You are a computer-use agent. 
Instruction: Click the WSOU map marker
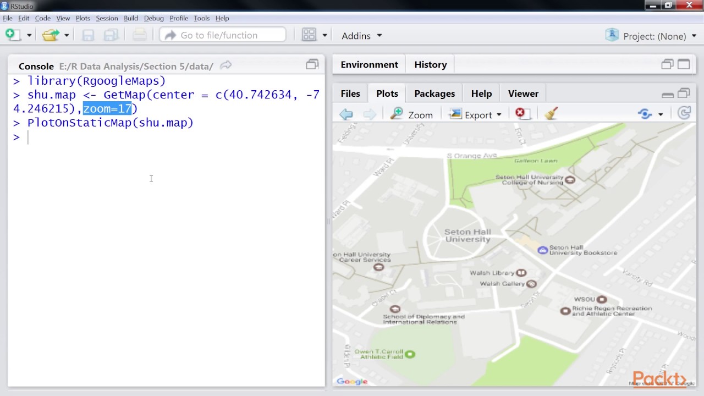coord(602,299)
